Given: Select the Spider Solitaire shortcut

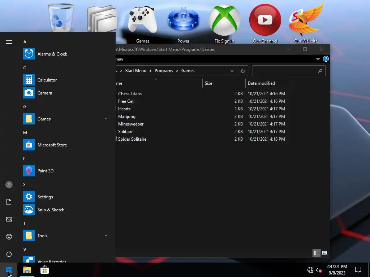Looking at the screenshot, I should pos(132,139).
